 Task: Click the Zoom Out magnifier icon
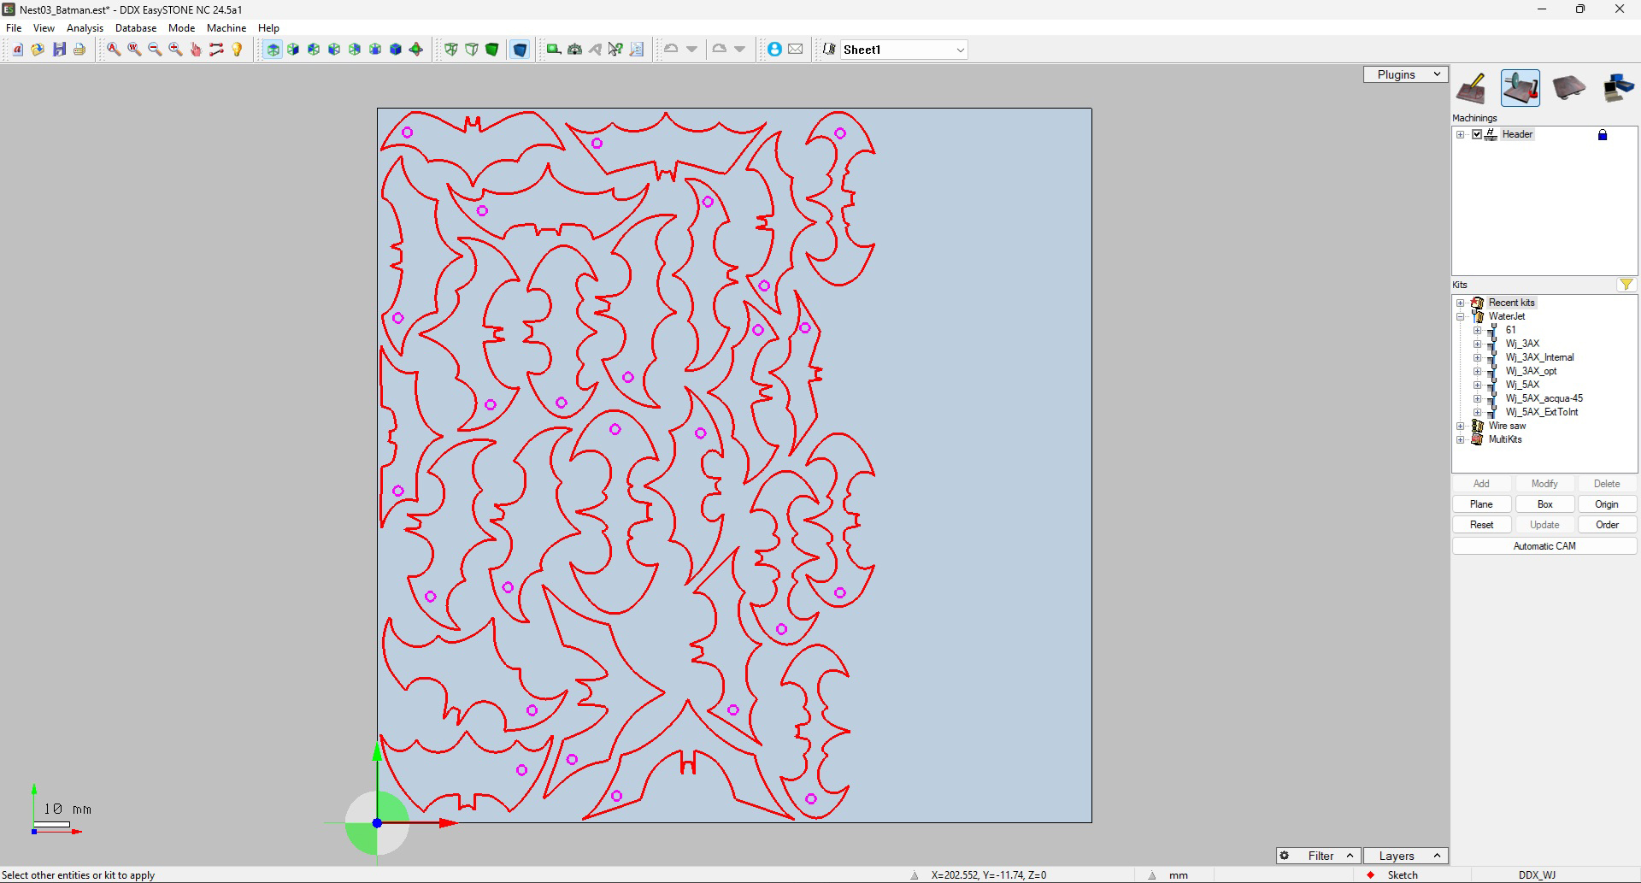155,50
